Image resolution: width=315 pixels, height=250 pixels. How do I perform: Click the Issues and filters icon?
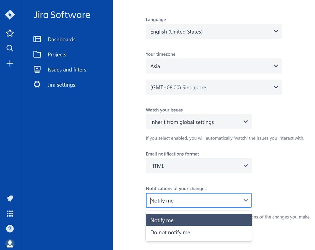pos(37,69)
